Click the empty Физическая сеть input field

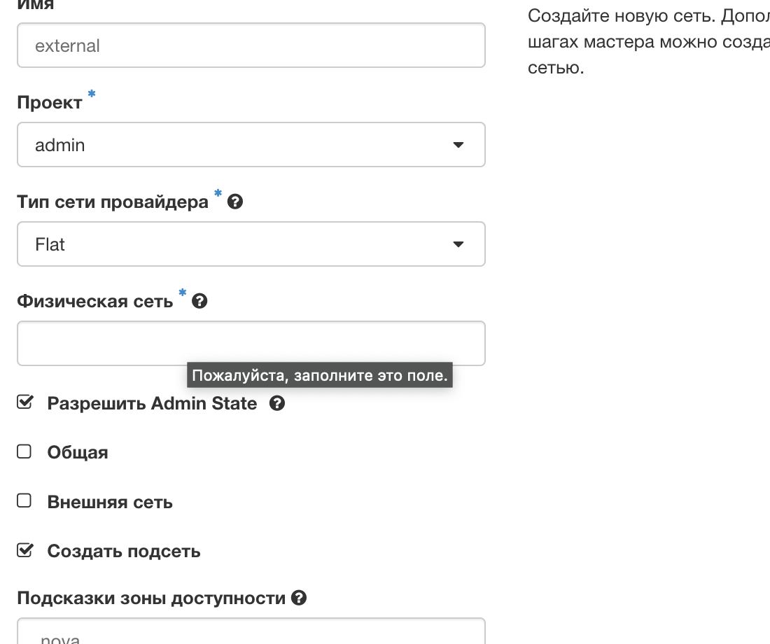point(251,343)
